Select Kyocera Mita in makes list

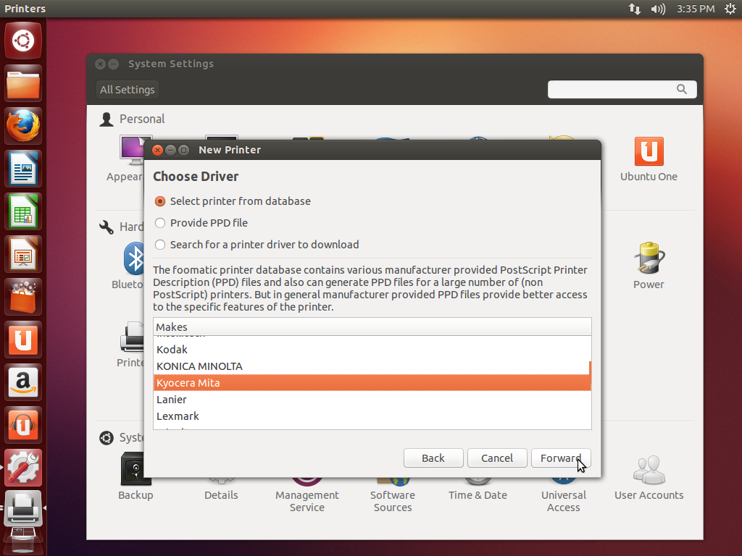pyautogui.click(x=372, y=383)
